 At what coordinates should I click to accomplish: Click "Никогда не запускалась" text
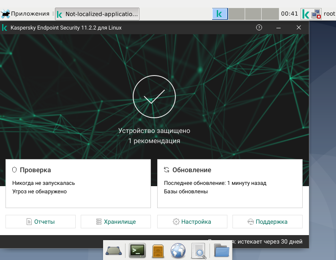click(x=44, y=183)
